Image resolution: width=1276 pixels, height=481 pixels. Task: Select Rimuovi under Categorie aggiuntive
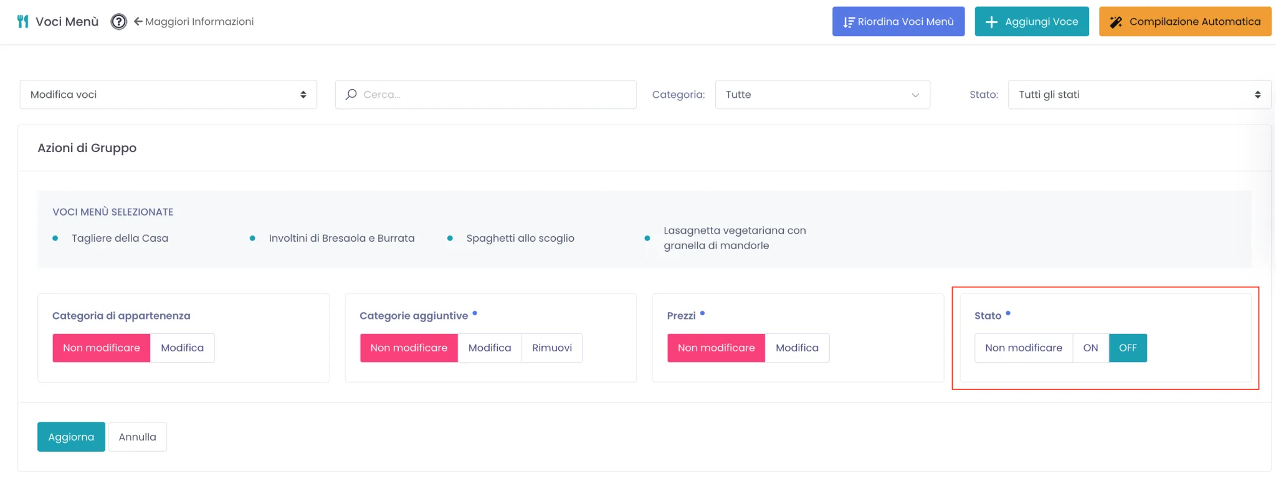click(552, 348)
